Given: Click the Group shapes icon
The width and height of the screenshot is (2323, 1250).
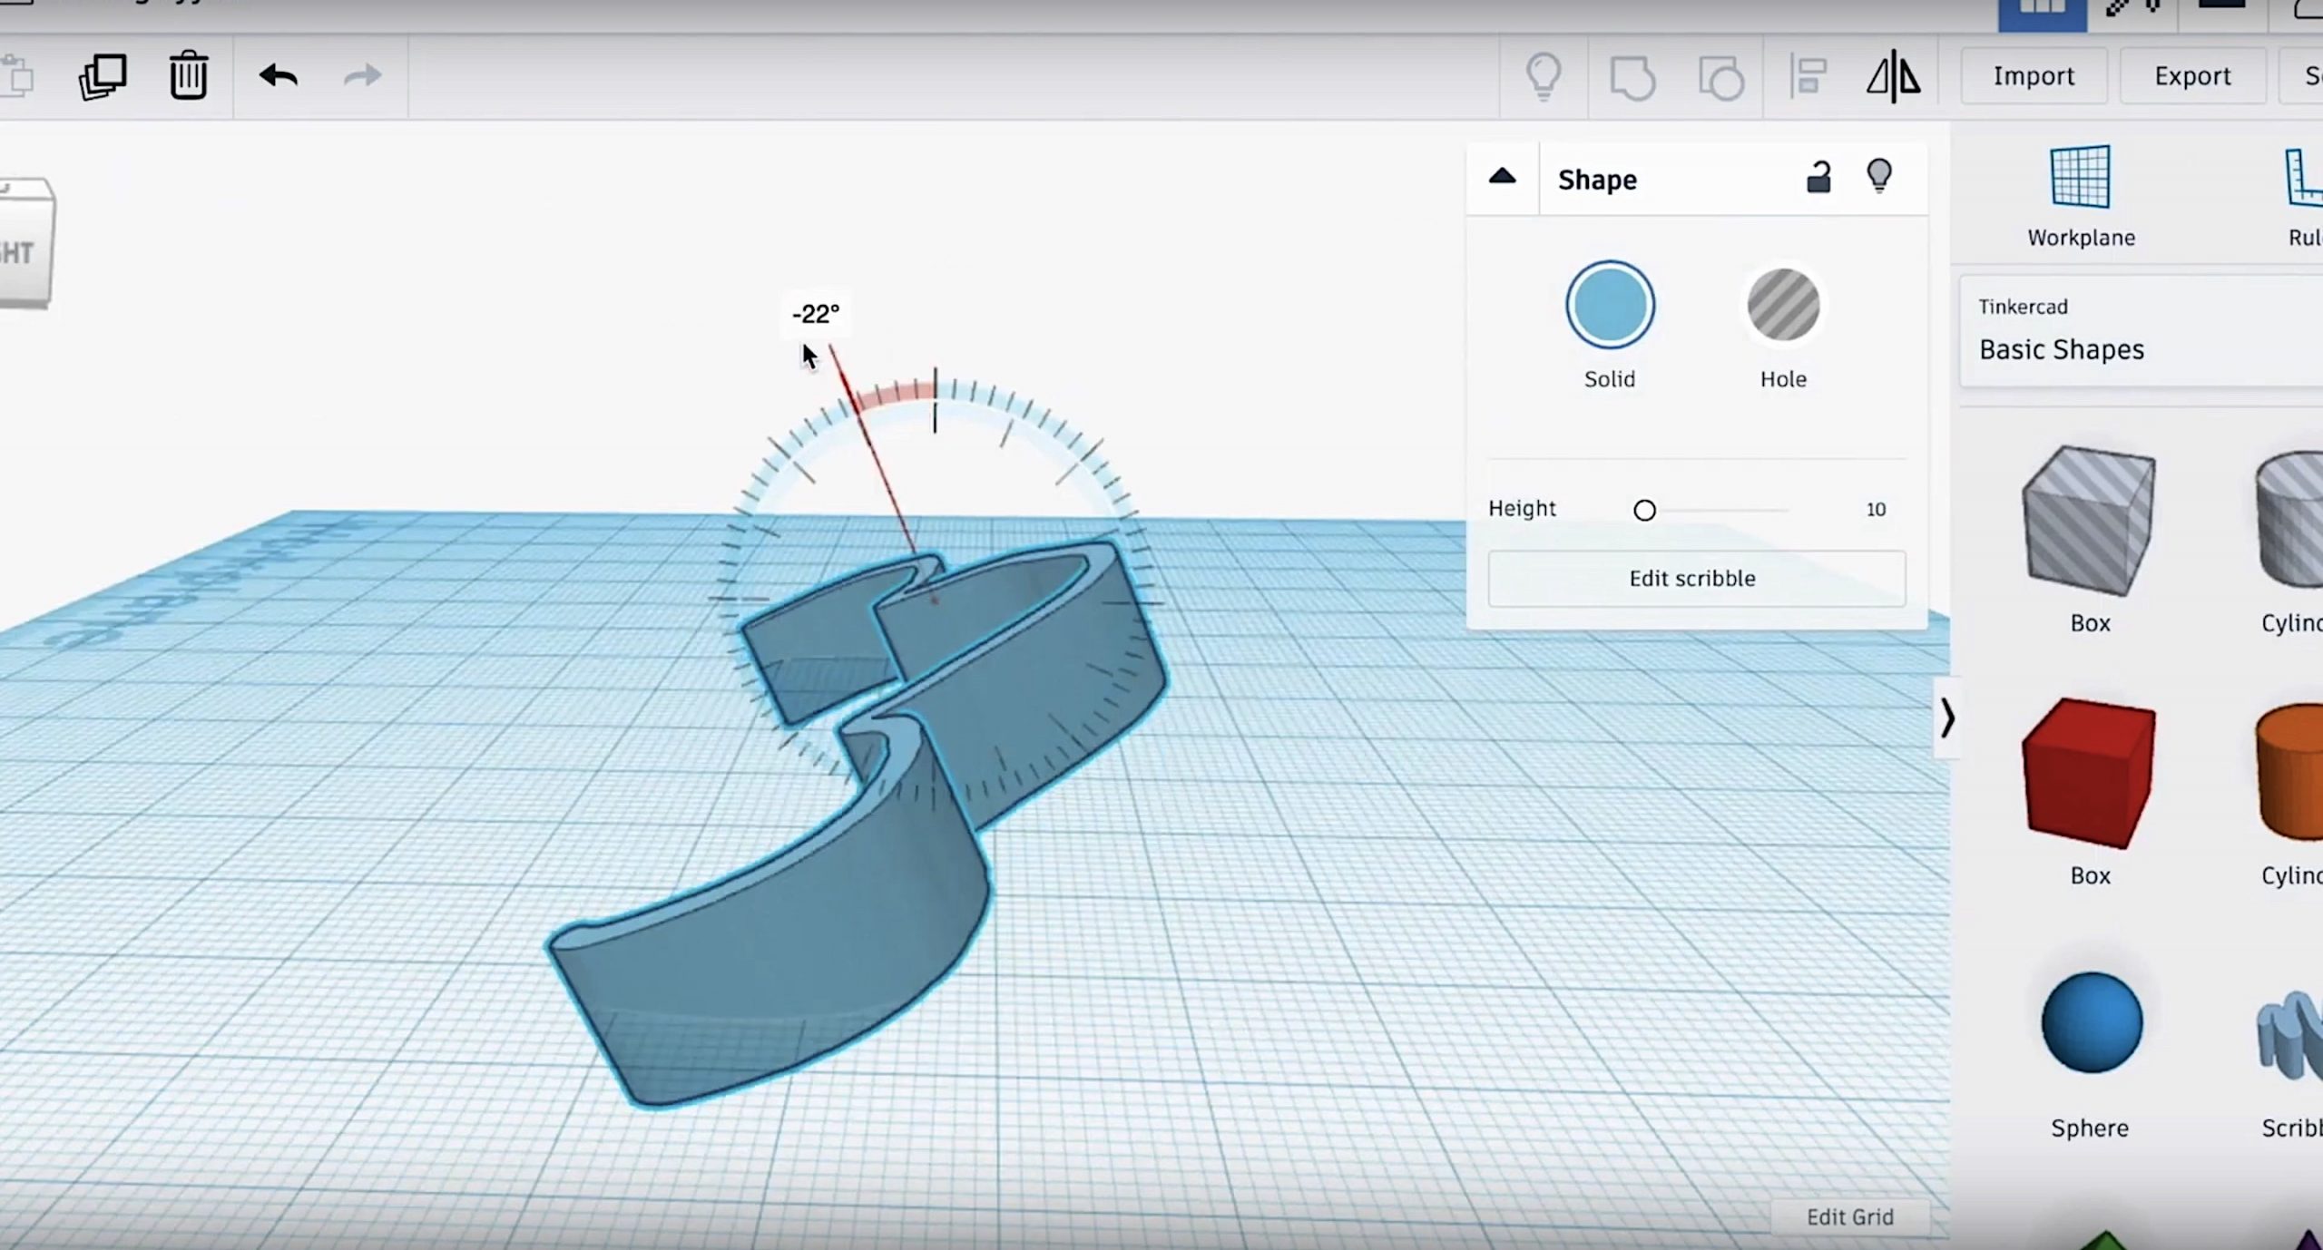Looking at the screenshot, I should pyautogui.click(x=1632, y=78).
